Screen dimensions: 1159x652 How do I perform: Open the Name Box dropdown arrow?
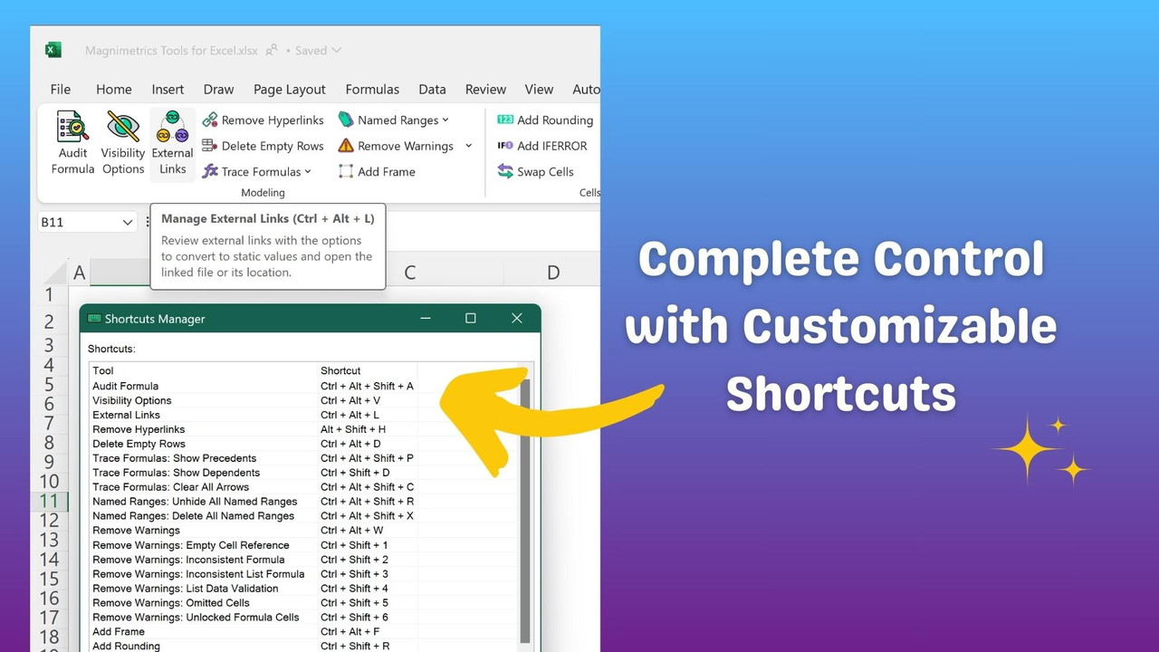tap(128, 223)
